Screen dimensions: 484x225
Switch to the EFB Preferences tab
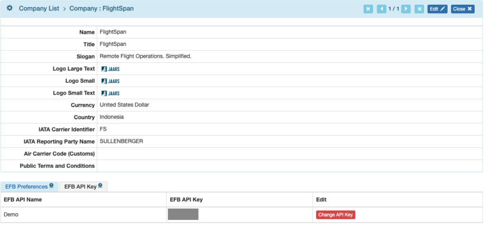click(x=26, y=187)
